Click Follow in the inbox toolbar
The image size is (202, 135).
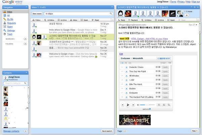pos(36,20)
